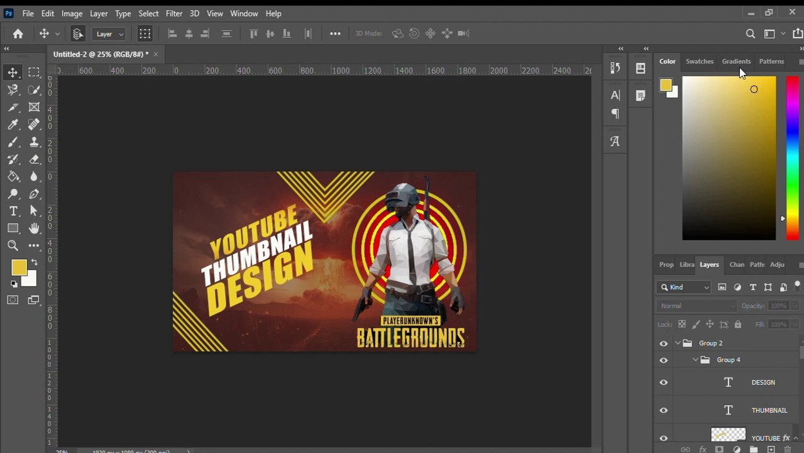Toggle Show Transform Controls
This screenshot has height=453, width=804.
[145, 34]
